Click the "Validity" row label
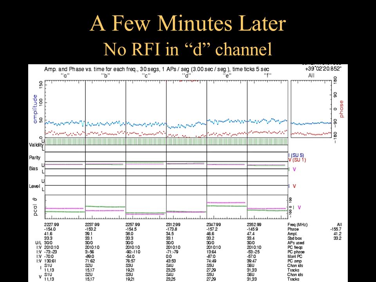The image size is (376, 282). pos(36,145)
